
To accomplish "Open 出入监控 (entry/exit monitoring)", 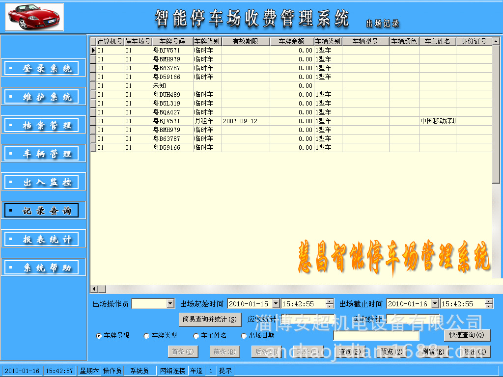I will pos(43,182).
